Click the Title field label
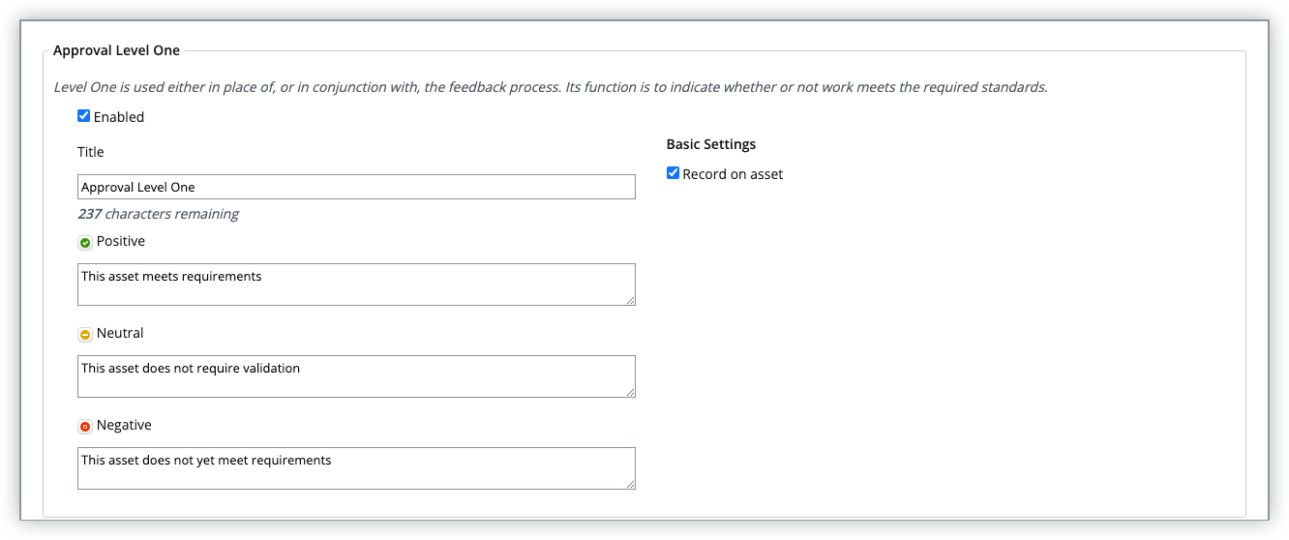The width and height of the screenshot is (1289, 540). (x=91, y=152)
